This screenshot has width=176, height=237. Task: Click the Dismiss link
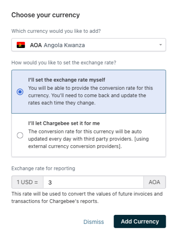[94, 222]
